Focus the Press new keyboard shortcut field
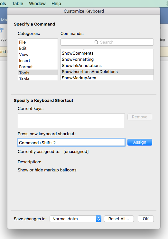 point(71,143)
